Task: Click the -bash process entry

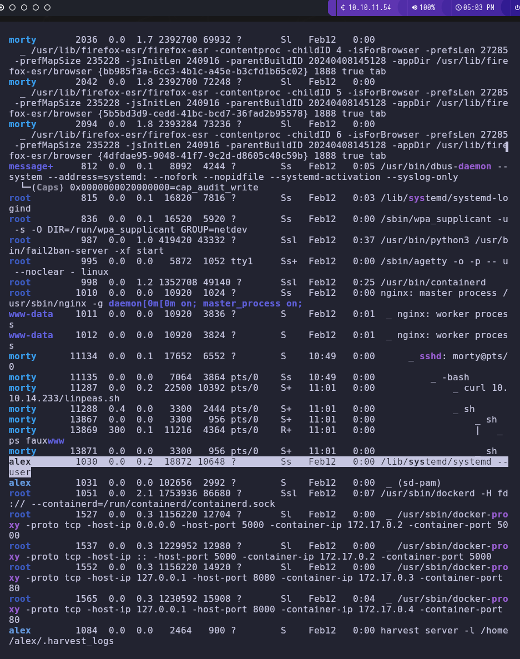Action: tap(455, 378)
